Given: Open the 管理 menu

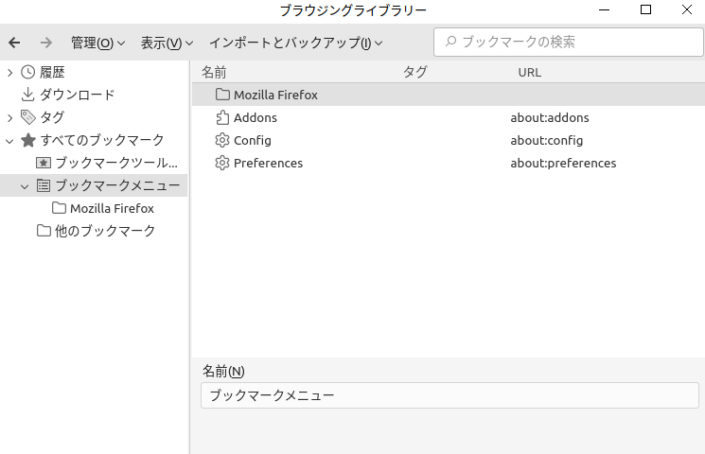Looking at the screenshot, I should [x=97, y=43].
